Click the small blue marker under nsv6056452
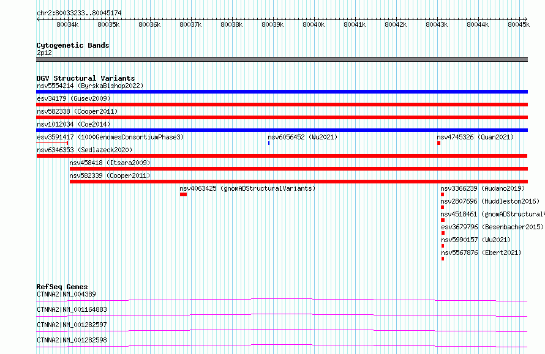 [x=269, y=143]
